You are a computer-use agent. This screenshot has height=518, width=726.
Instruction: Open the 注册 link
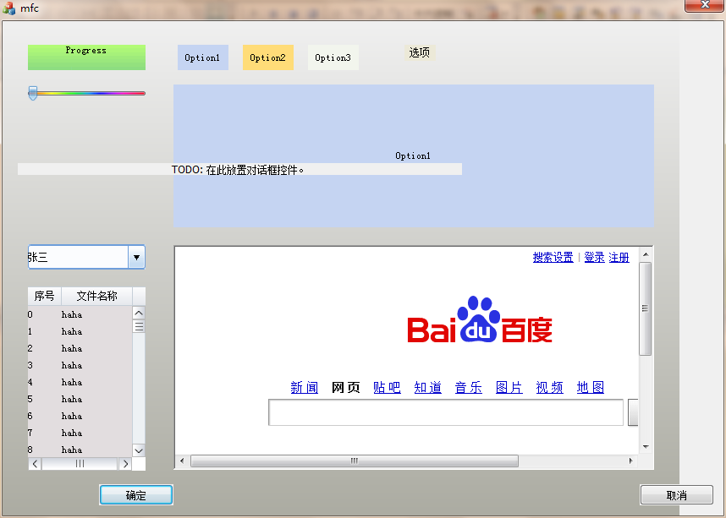click(x=619, y=257)
